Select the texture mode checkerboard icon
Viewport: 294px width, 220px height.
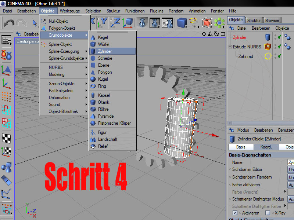click(x=6, y=139)
